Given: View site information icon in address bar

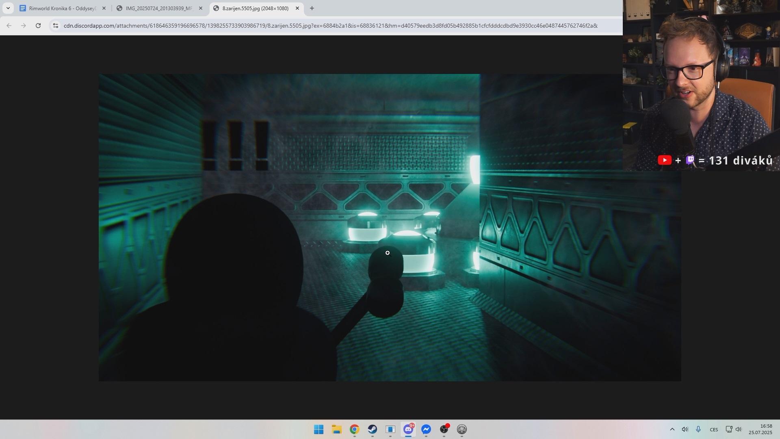Looking at the screenshot, I should 56,26.
